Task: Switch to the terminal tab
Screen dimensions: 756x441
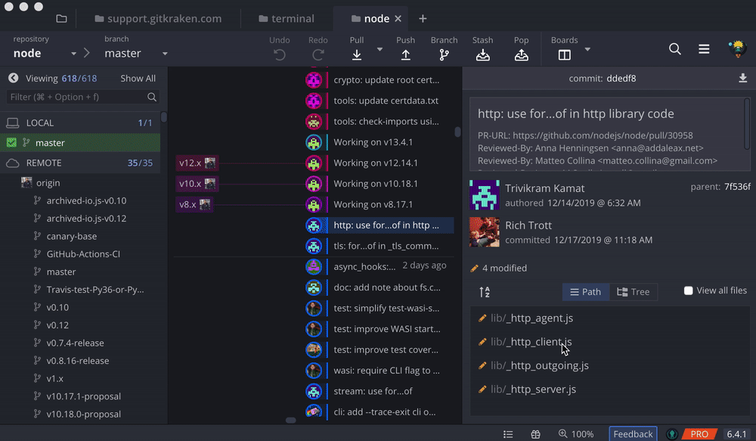Action: (x=287, y=18)
